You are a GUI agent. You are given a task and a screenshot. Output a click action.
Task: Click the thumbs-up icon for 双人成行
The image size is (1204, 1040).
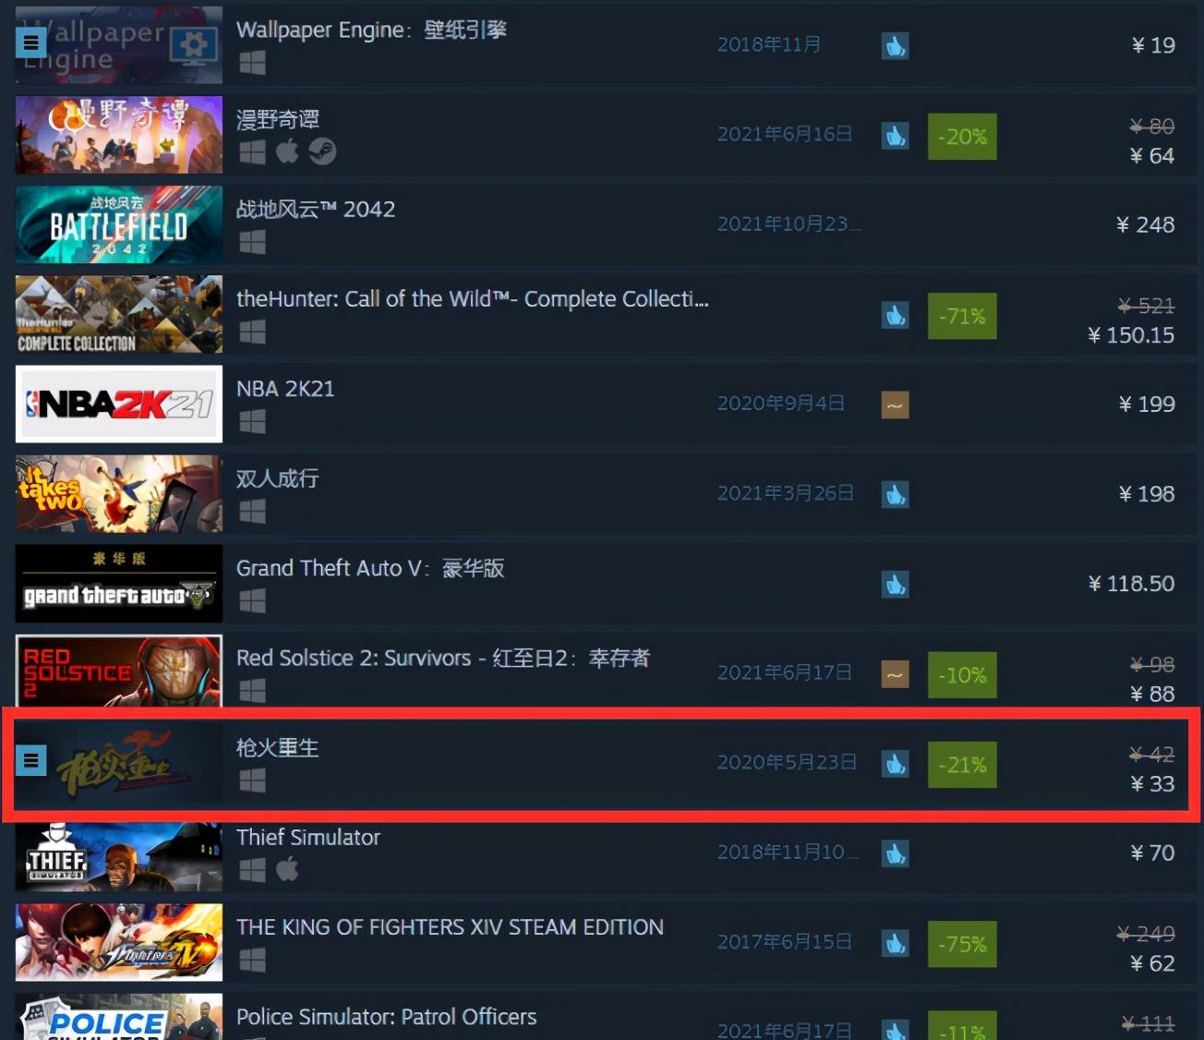(x=895, y=494)
